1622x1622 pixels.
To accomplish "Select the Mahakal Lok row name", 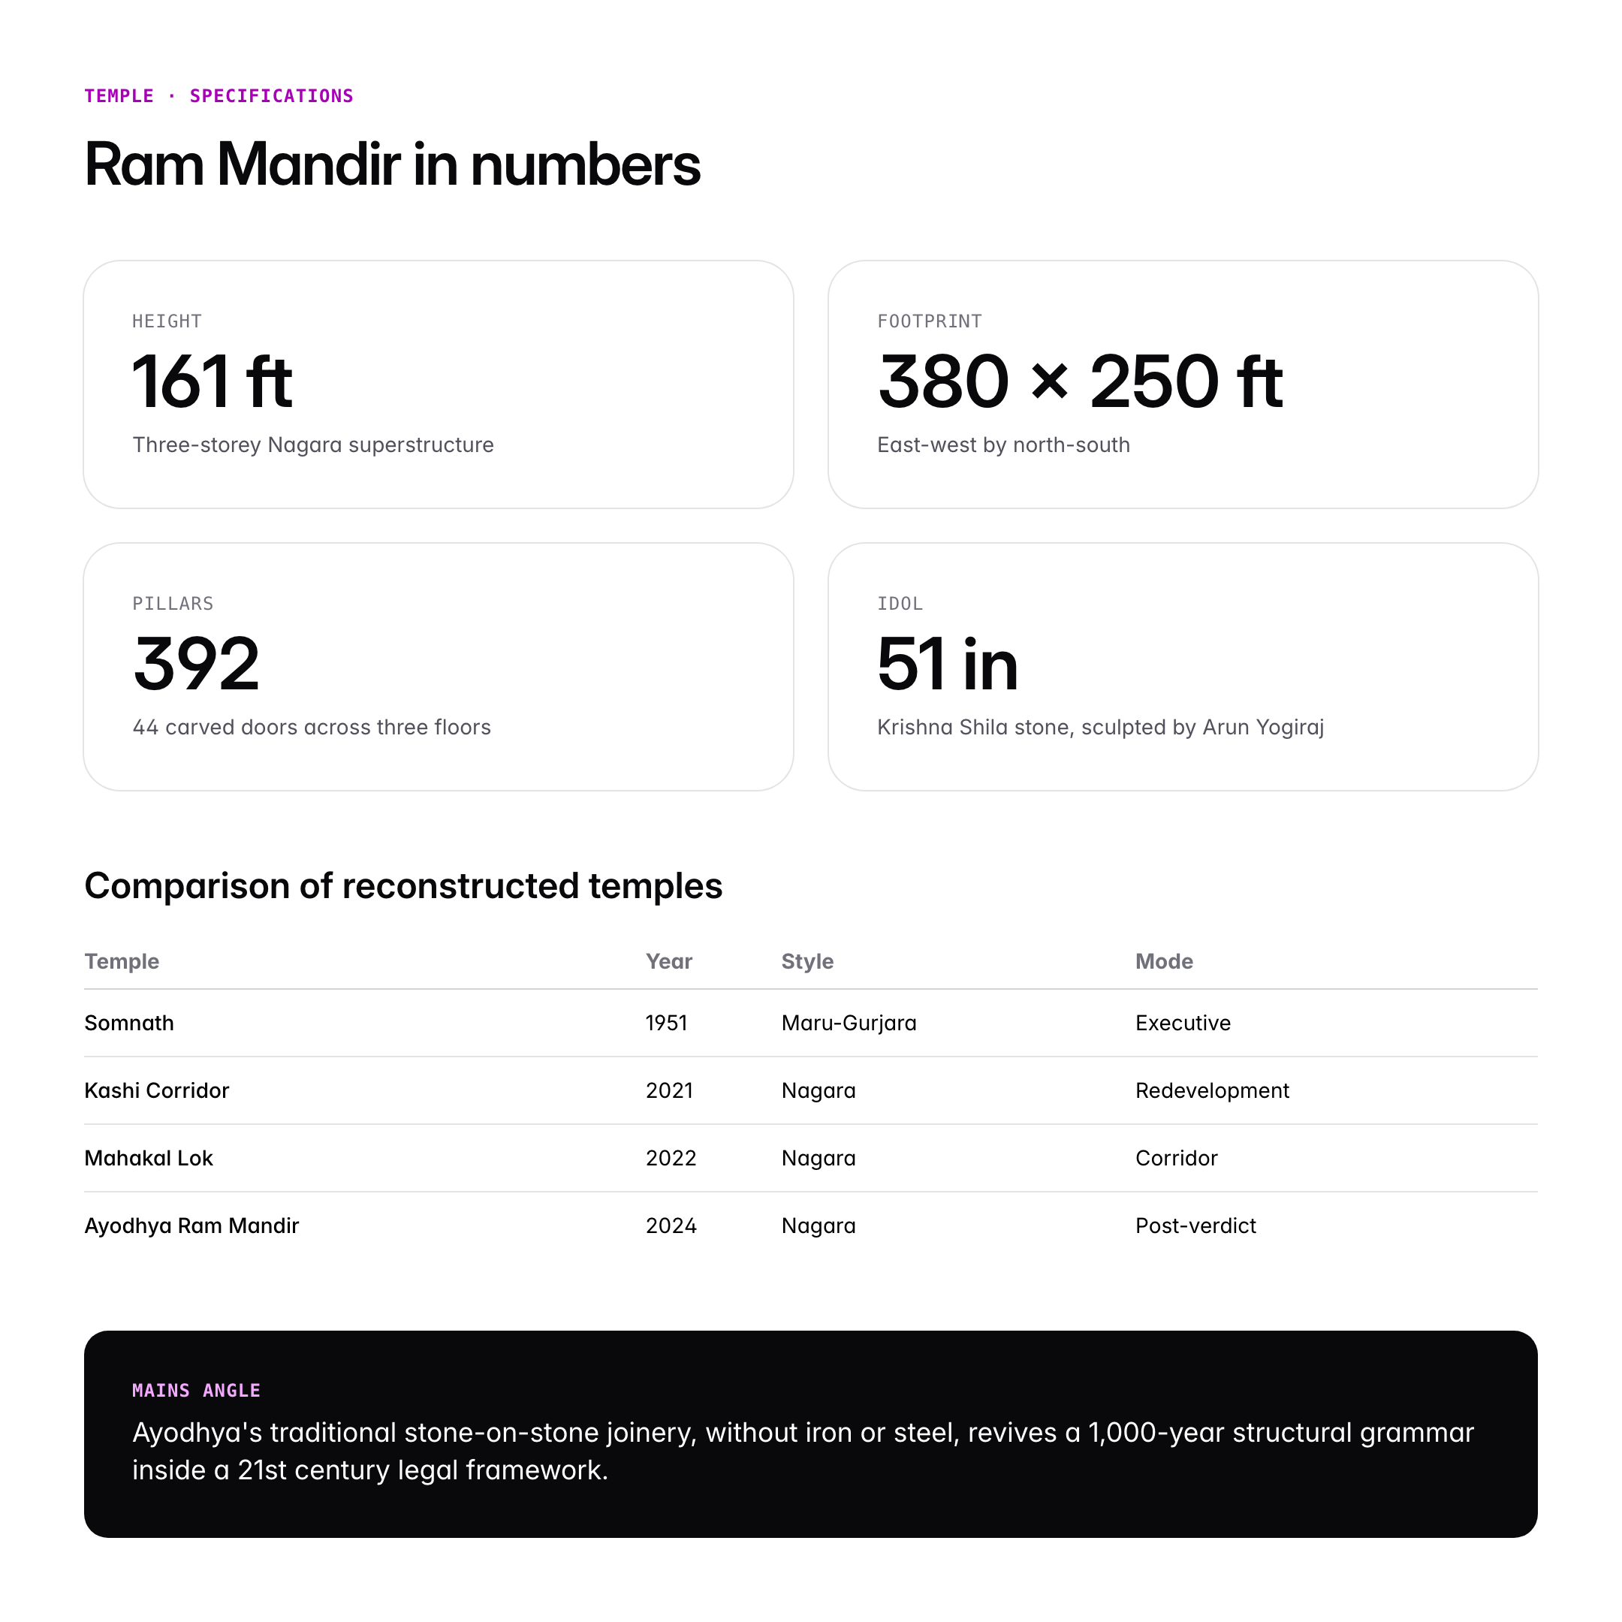I will coord(149,1158).
